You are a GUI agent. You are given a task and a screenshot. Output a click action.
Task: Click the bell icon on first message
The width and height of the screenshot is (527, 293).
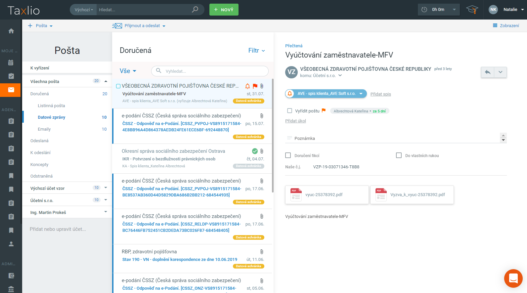(247, 86)
